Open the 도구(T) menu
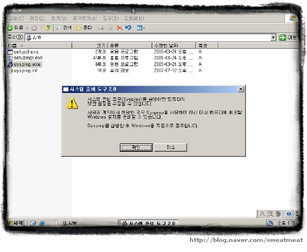The image size is (307, 252). [110, 18]
